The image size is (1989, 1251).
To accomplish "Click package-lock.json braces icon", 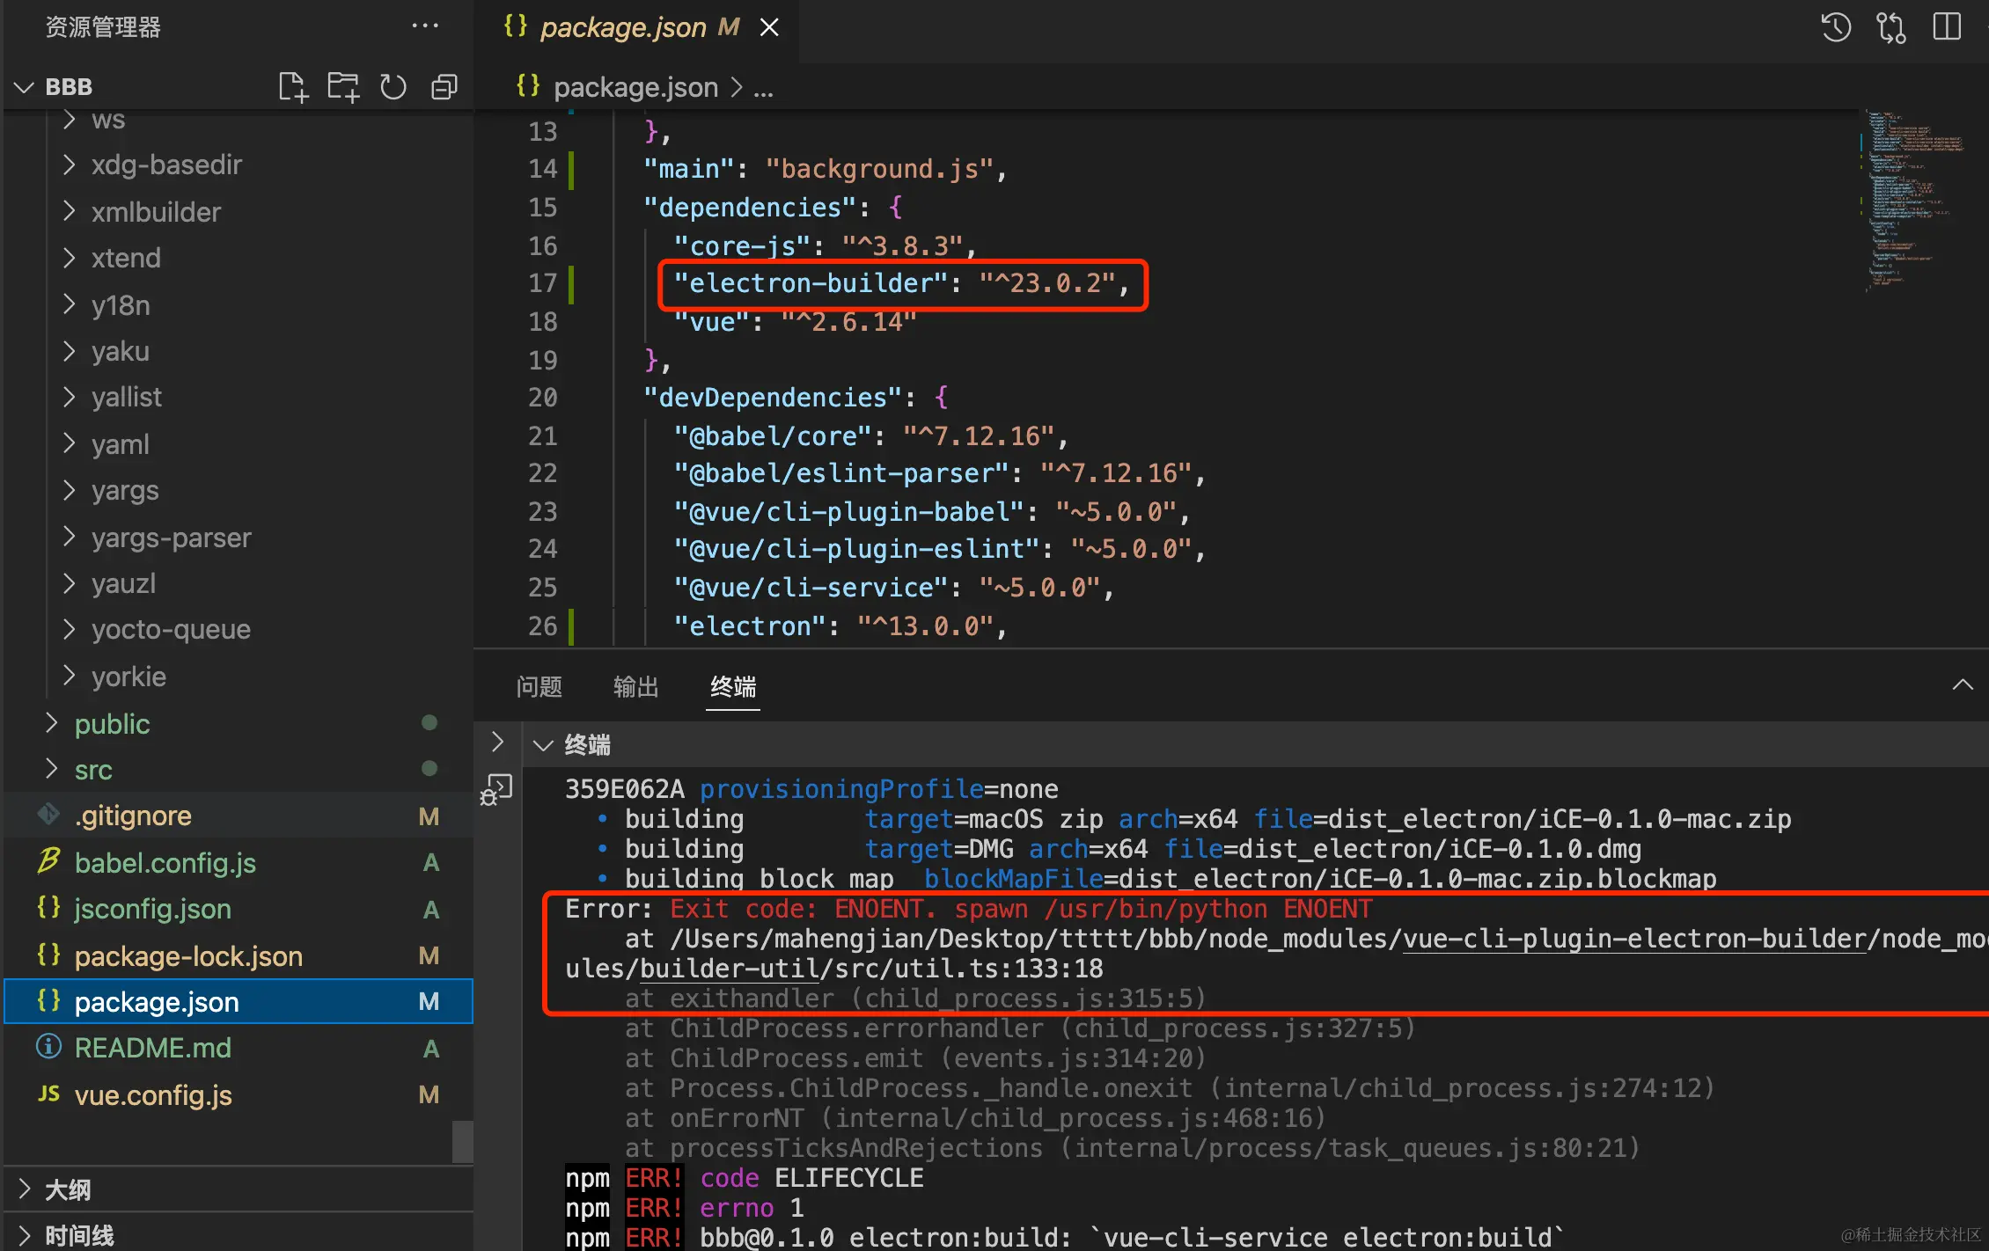I will (48, 955).
